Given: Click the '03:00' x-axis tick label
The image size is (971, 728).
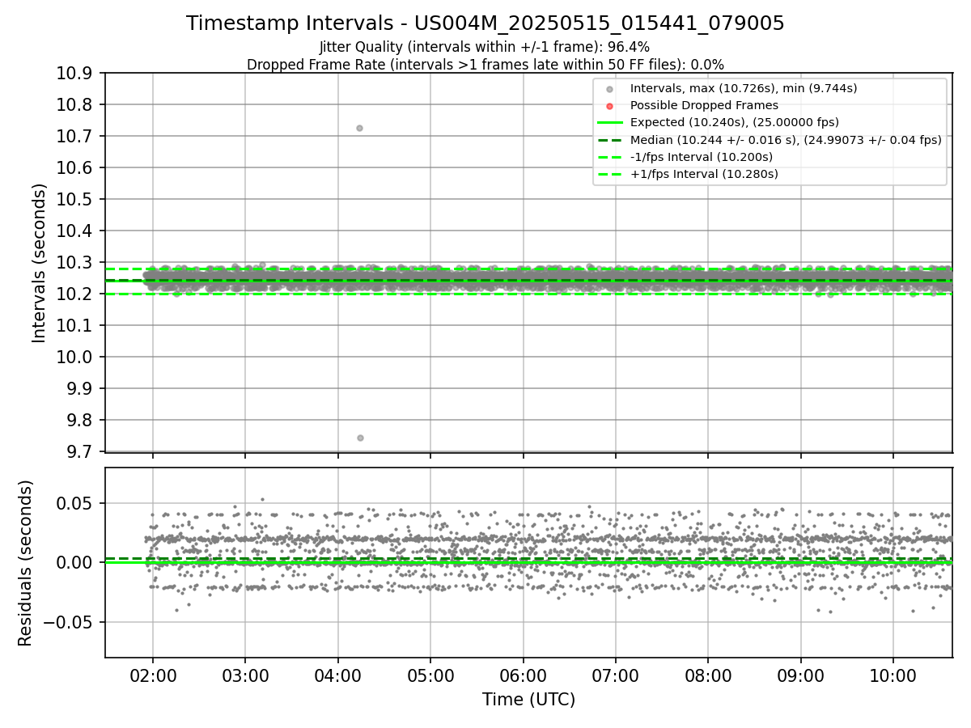Looking at the screenshot, I should click(x=245, y=675).
